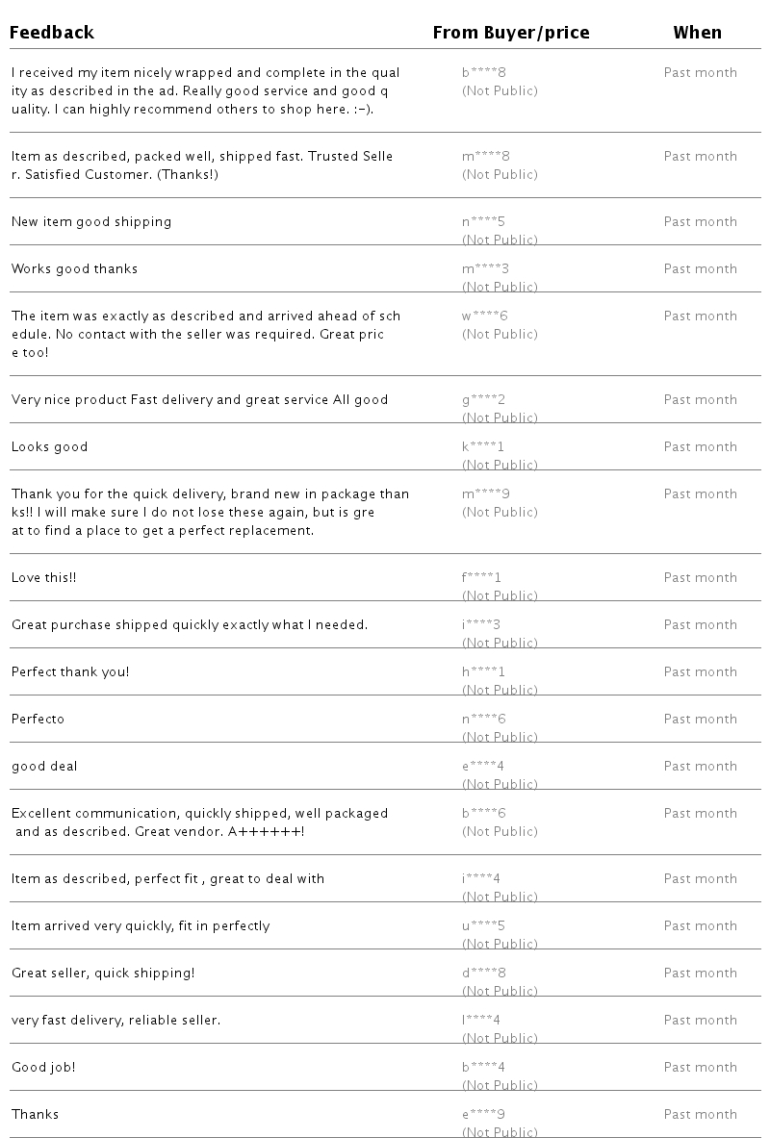Select buyer u****5
The width and height of the screenshot is (770, 1138).
[x=484, y=925]
